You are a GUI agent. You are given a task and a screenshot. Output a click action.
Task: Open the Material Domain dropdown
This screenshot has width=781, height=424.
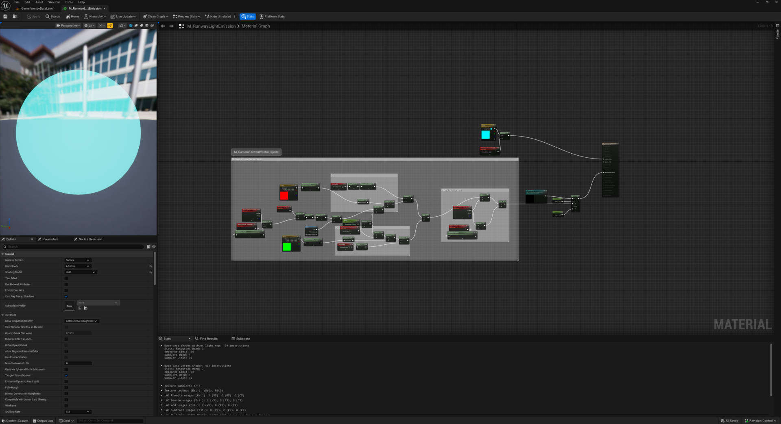[77, 260]
